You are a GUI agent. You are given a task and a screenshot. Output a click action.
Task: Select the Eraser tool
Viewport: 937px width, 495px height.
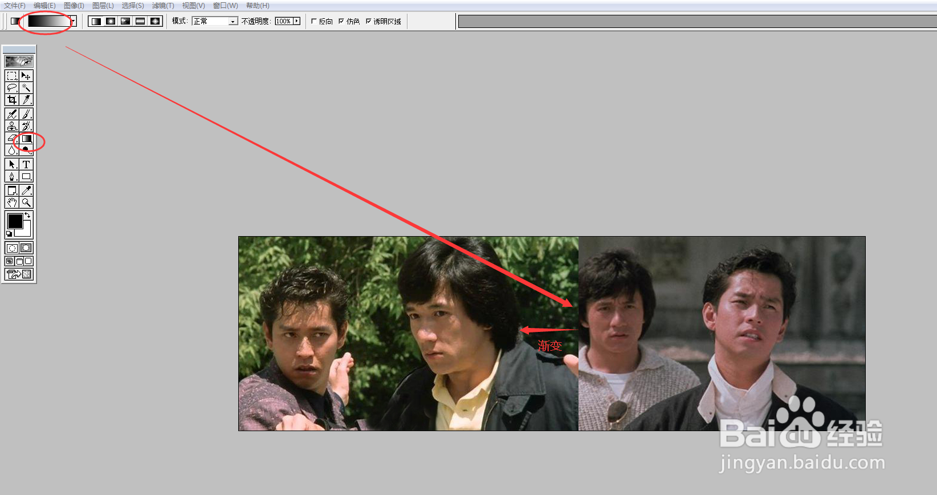[12, 138]
